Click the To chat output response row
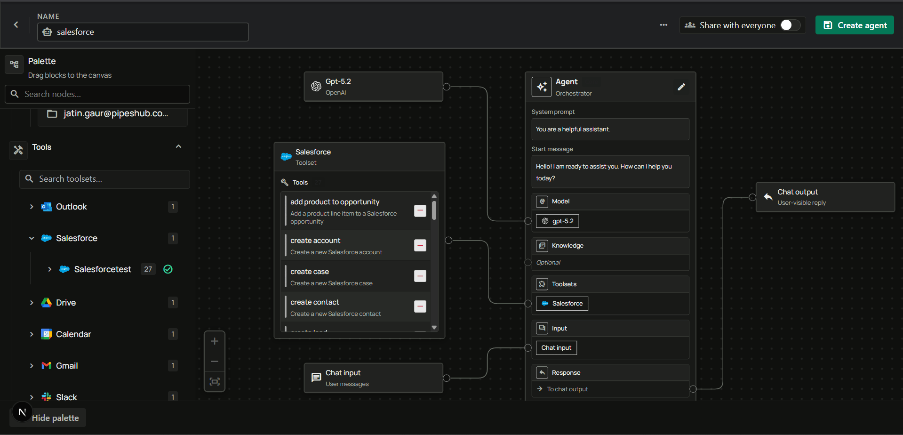 (x=610, y=389)
